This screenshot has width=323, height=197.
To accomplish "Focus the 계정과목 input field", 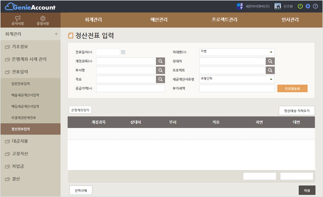I will point(126,61).
